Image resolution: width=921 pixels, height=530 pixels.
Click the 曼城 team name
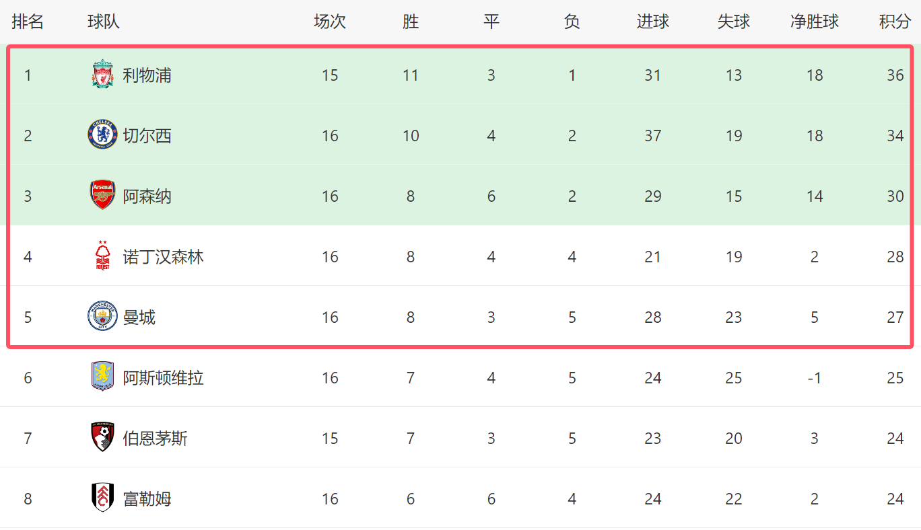click(x=139, y=317)
